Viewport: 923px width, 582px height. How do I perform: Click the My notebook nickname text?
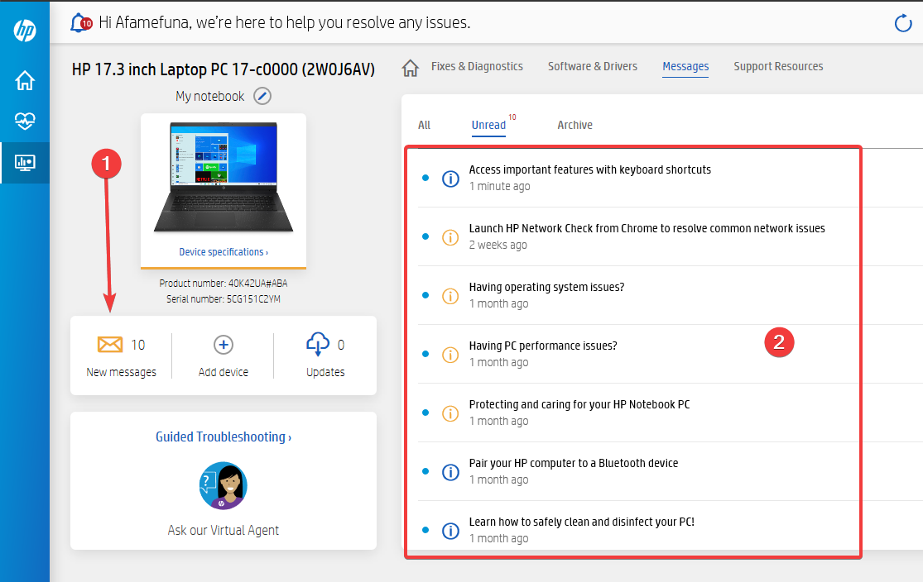point(209,97)
